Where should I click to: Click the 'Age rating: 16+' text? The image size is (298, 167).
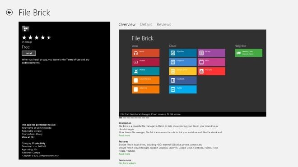pyautogui.click(x=29, y=149)
